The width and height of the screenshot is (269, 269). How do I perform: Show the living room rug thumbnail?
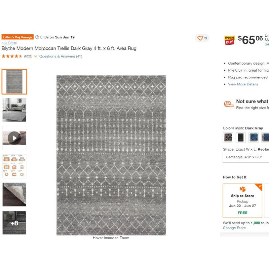14,110
